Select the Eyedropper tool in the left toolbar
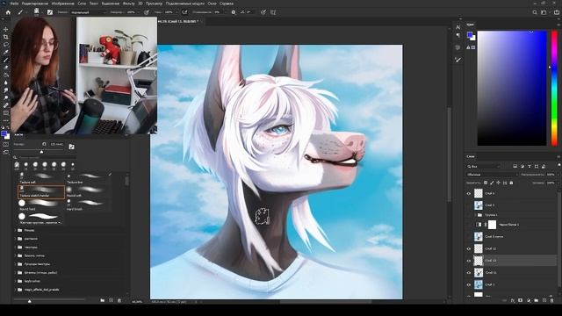Image resolution: width=562 pixels, height=316 pixels. click(x=6, y=52)
